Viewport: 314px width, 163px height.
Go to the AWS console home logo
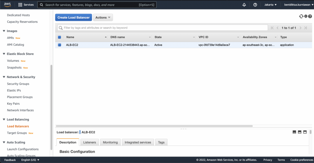pos(7,5)
